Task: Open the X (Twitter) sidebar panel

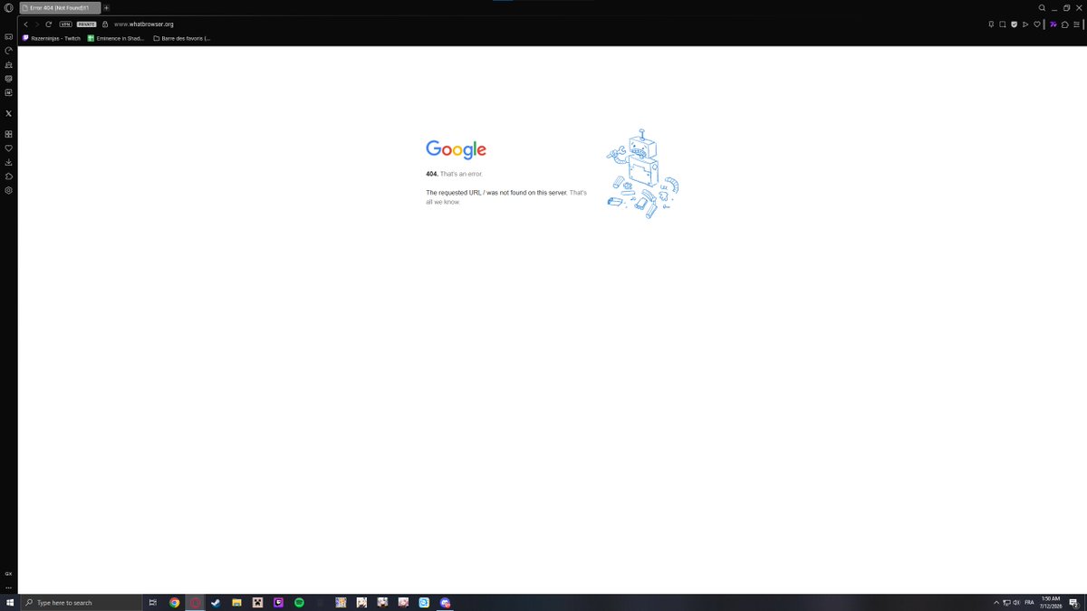Action: click(8, 113)
